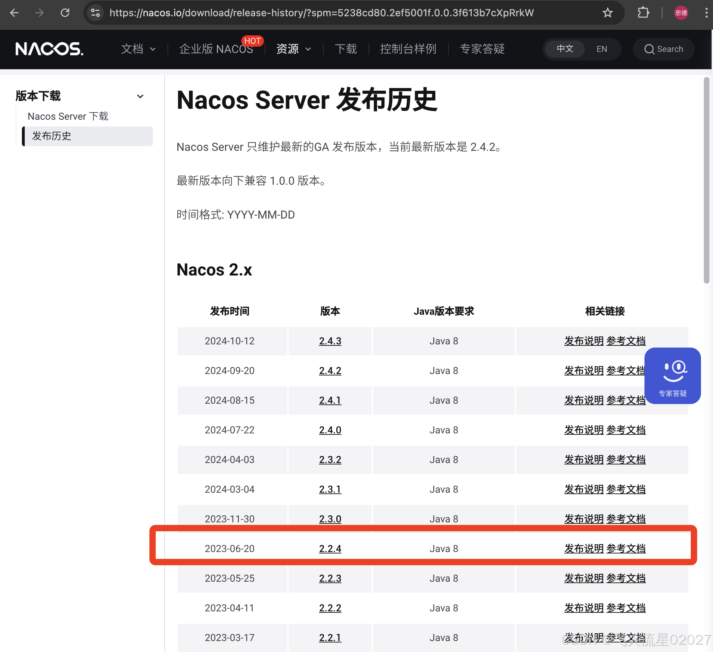Open 参考文档 for version 2.2.2

(x=626, y=608)
